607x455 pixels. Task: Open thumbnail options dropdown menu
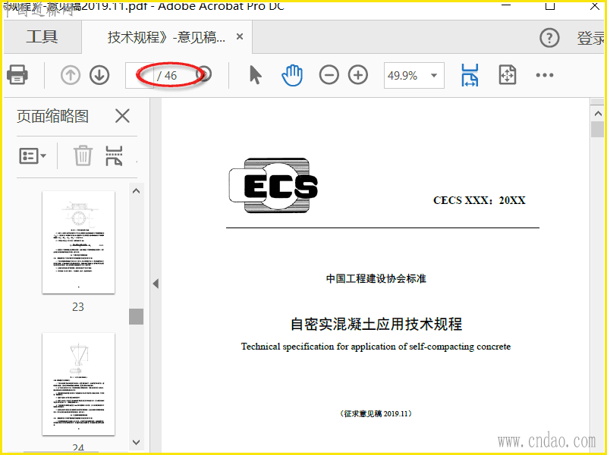33,156
